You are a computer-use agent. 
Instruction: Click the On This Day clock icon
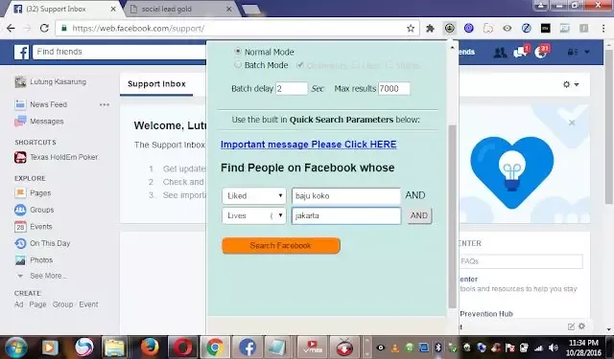pyautogui.click(x=20, y=243)
